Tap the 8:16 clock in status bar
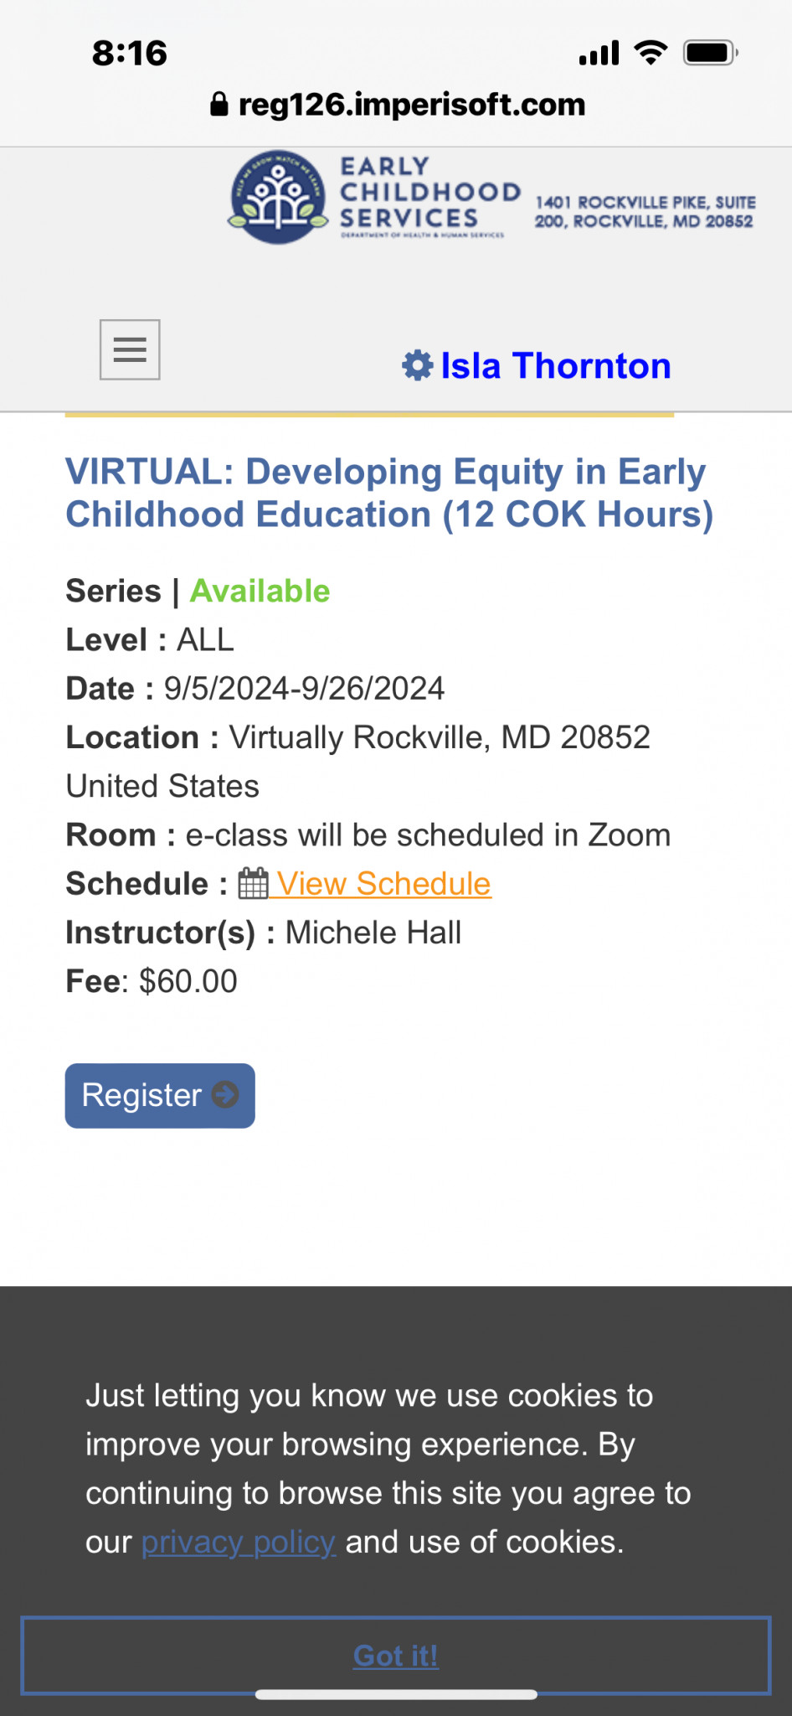 coord(130,54)
